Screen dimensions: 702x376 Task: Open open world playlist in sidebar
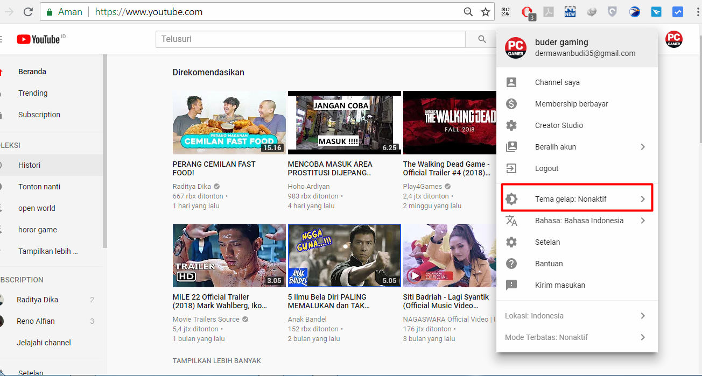(51, 208)
